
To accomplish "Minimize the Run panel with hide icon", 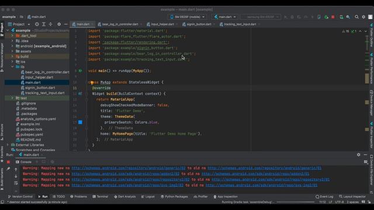I will point(365,155).
